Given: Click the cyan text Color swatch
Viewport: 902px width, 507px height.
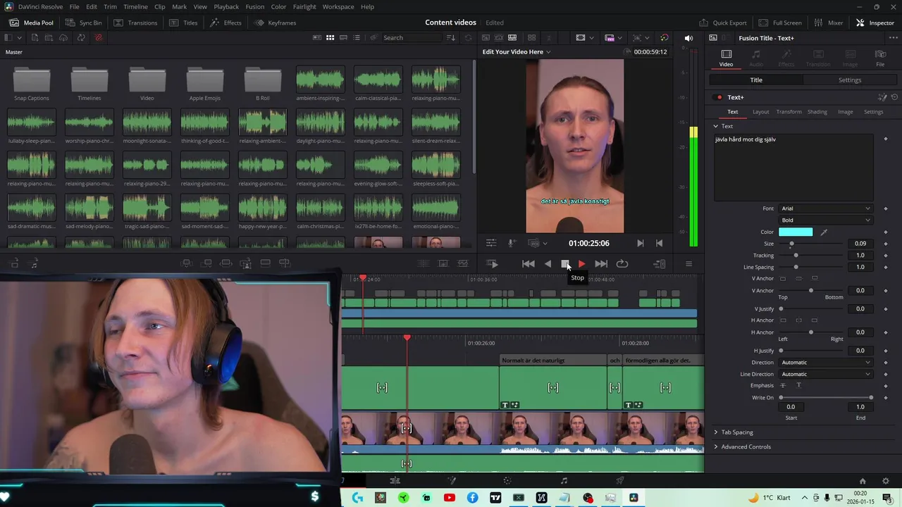Looking at the screenshot, I should [796, 232].
